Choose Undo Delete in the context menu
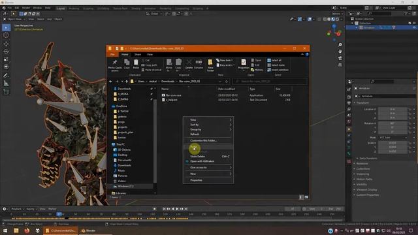This screenshot has width=418, height=235. 208,157
